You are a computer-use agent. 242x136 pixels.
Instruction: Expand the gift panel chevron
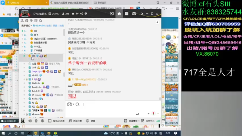point(158,114)
